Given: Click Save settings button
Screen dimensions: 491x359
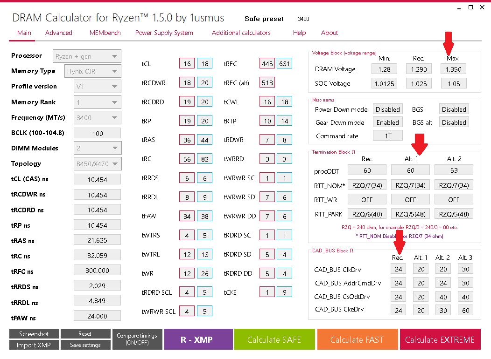Looking at the screenshot, I should coord(85,345).
